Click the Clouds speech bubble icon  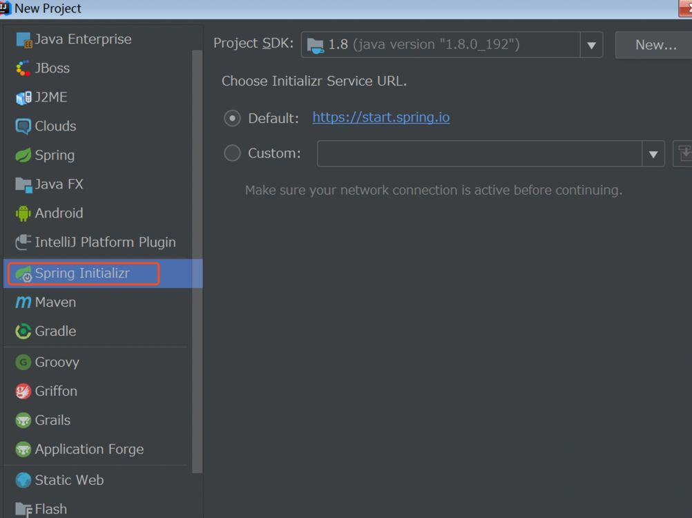click(23, 126)
